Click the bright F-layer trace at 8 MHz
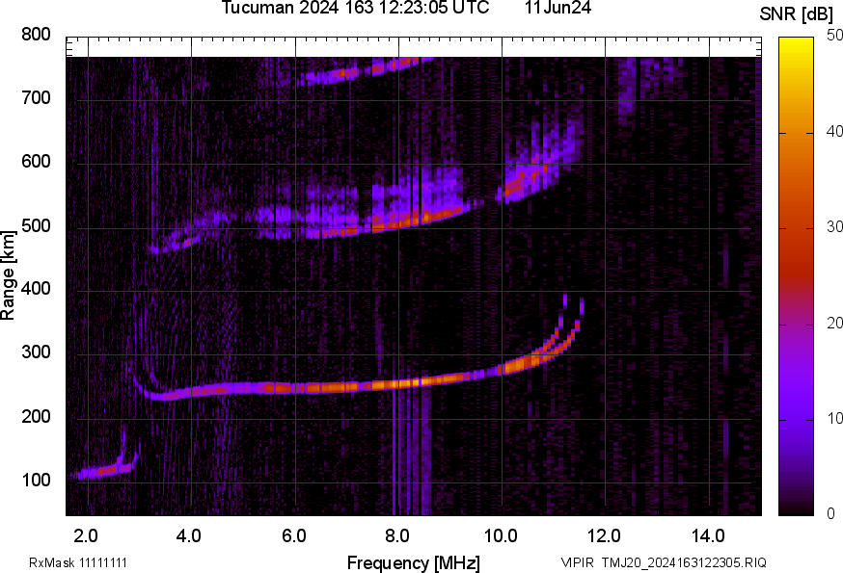This screenshot has height=573, width=843. click(x=399, y=384)
